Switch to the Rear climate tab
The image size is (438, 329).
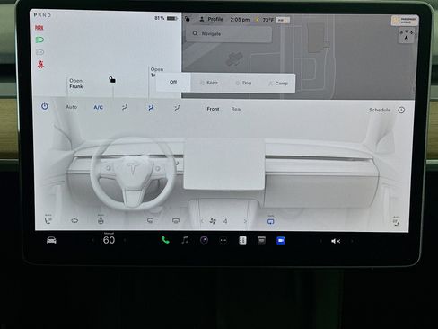(236, 109)
